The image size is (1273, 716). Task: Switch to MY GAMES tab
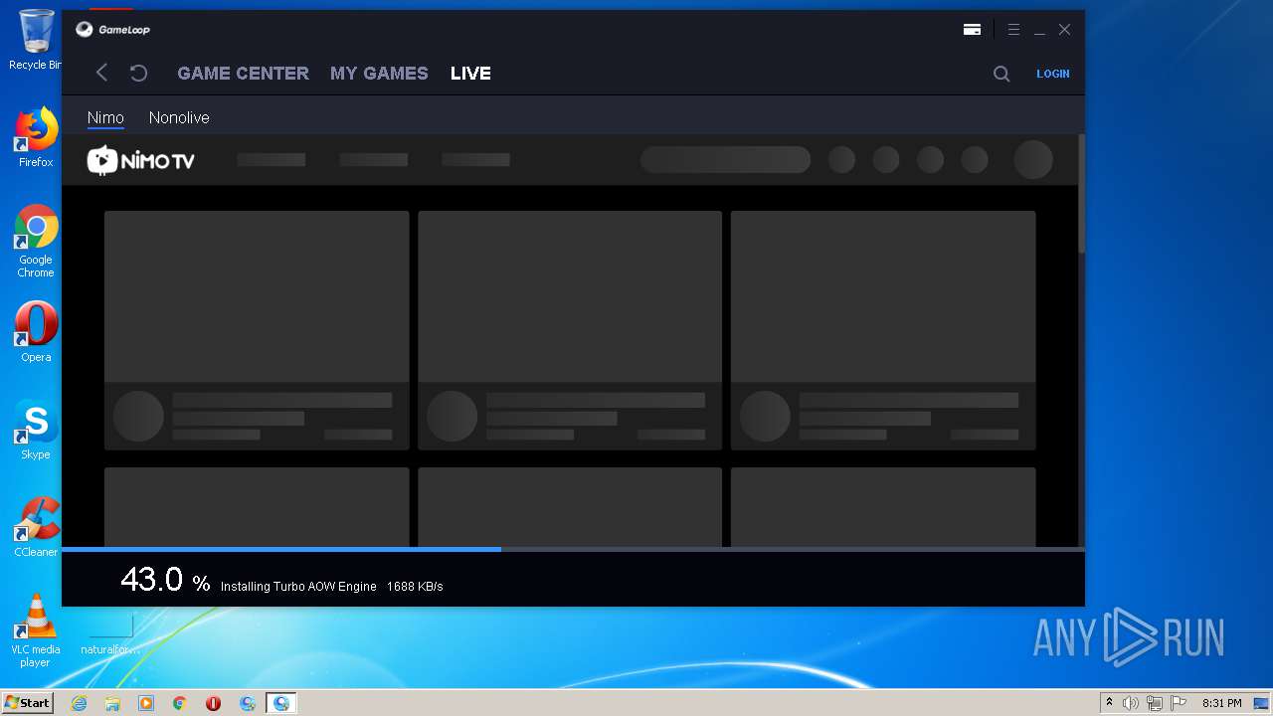(x=379, y=74)
